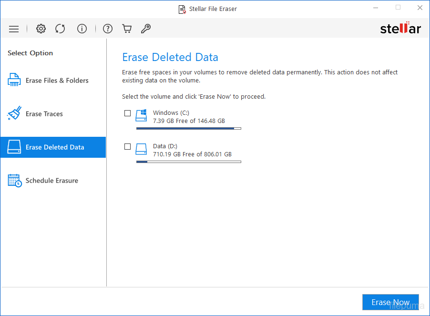Click the refresh update icon
Image resolution: width=430 pixels, height=316 pixels.
pos(60,29)
